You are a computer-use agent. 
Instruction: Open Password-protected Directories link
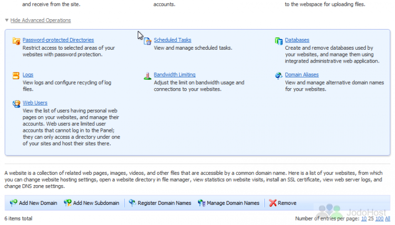tap(58, 40)
